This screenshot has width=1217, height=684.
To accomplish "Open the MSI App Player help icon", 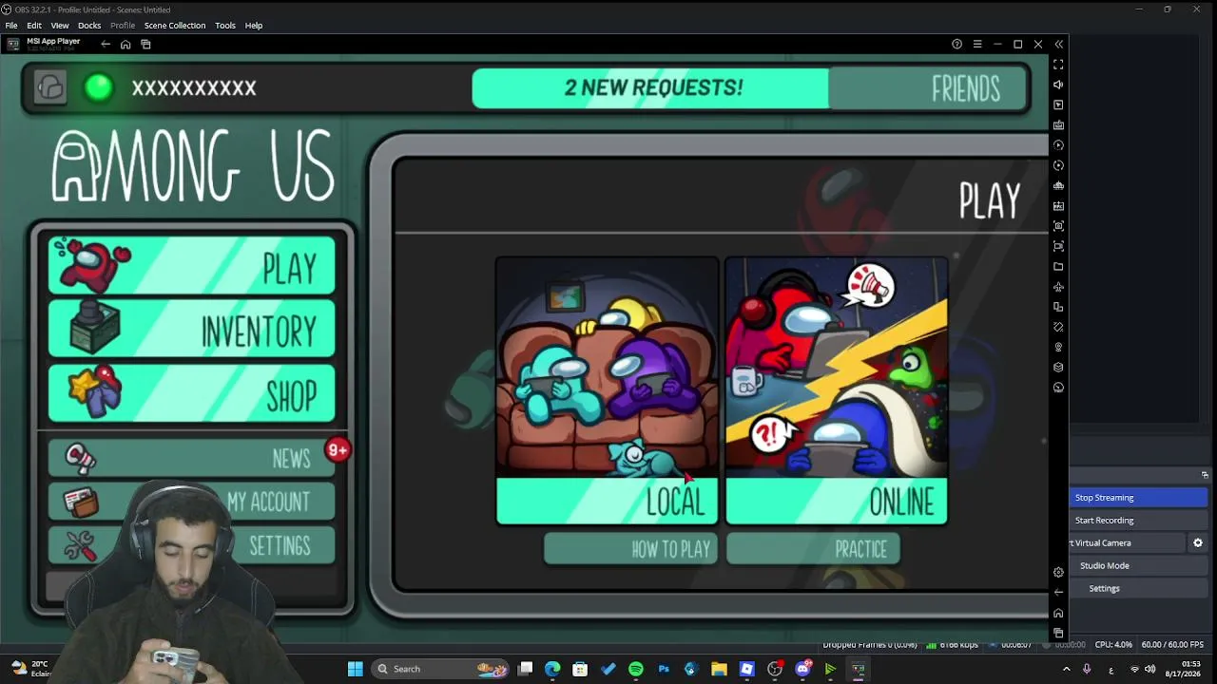I will [x=956, y=45].
